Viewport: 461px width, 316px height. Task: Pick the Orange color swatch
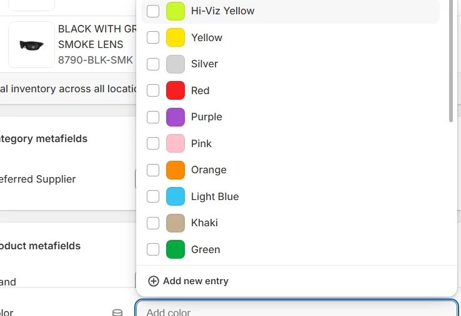point(176,170)
